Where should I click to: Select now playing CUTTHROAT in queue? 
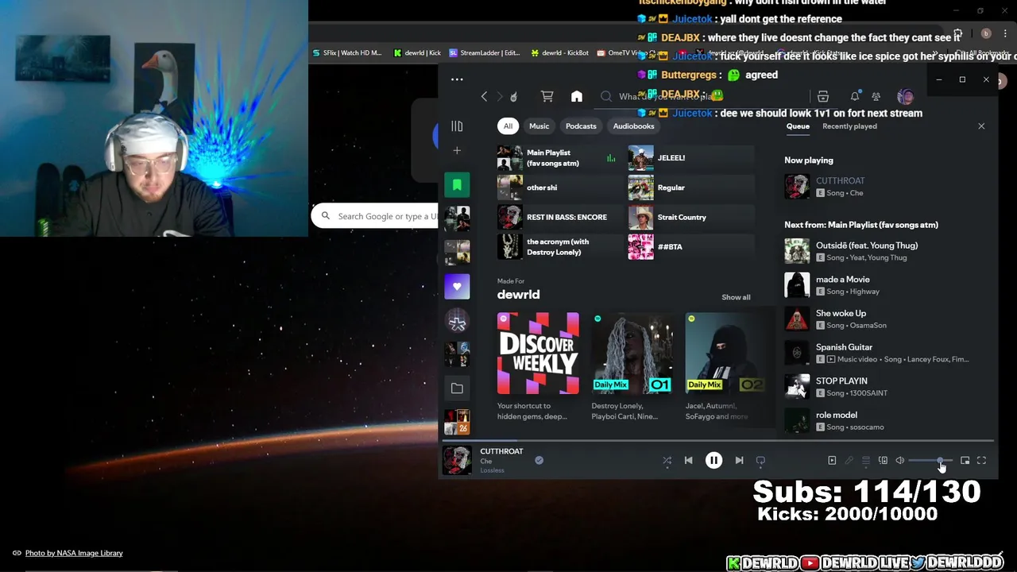coord(886,187)
